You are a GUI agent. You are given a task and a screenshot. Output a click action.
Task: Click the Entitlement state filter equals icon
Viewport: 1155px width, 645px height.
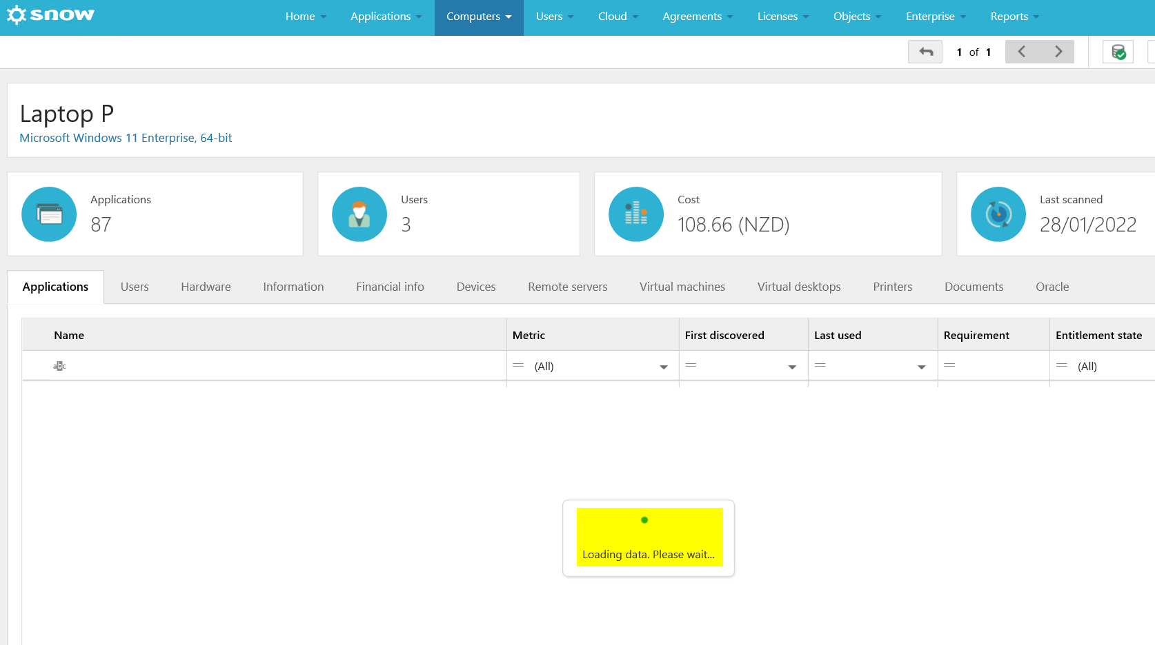(x=1062, y=365)
